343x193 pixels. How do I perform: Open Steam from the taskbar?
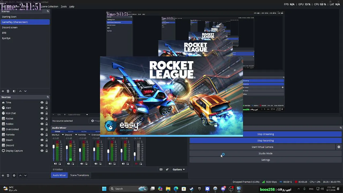[x=192, y=189]
